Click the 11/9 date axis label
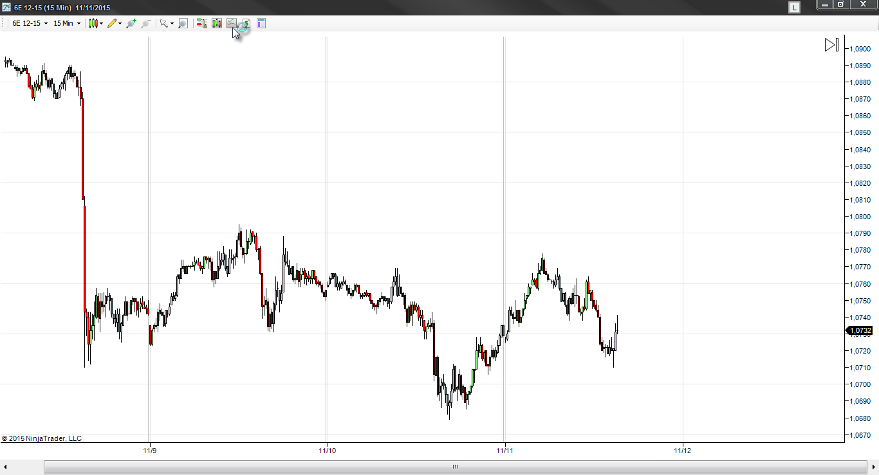 coord(150,451)
